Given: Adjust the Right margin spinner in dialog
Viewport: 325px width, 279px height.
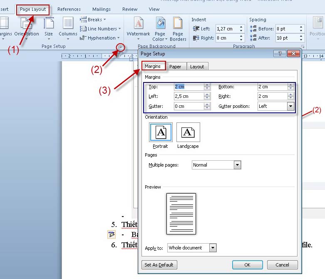Looking at the screenshot, I should [290, 96].
